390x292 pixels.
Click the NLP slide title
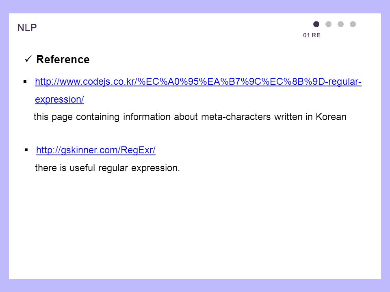[x=27, y=28]
